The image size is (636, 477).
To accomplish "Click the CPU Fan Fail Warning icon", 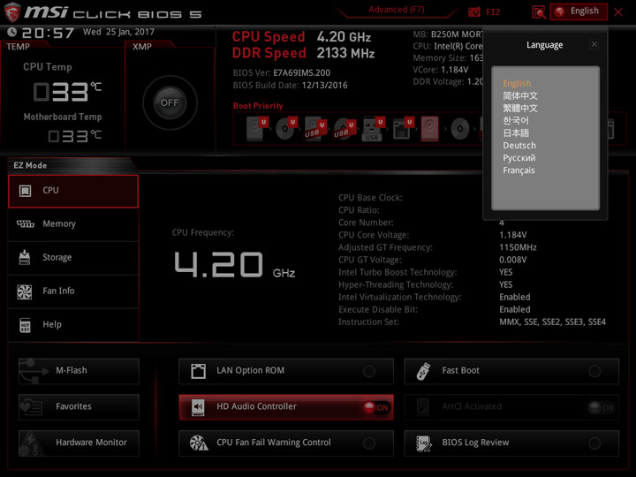I will coord(199,443).
